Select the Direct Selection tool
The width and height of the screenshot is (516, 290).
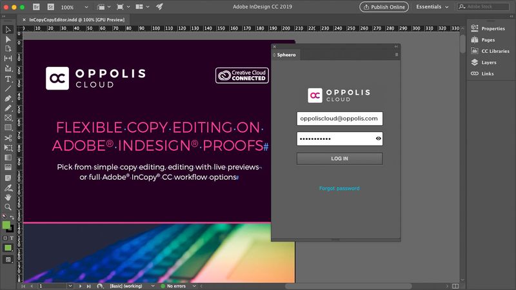pyautogui.click(x=8, y=39)
